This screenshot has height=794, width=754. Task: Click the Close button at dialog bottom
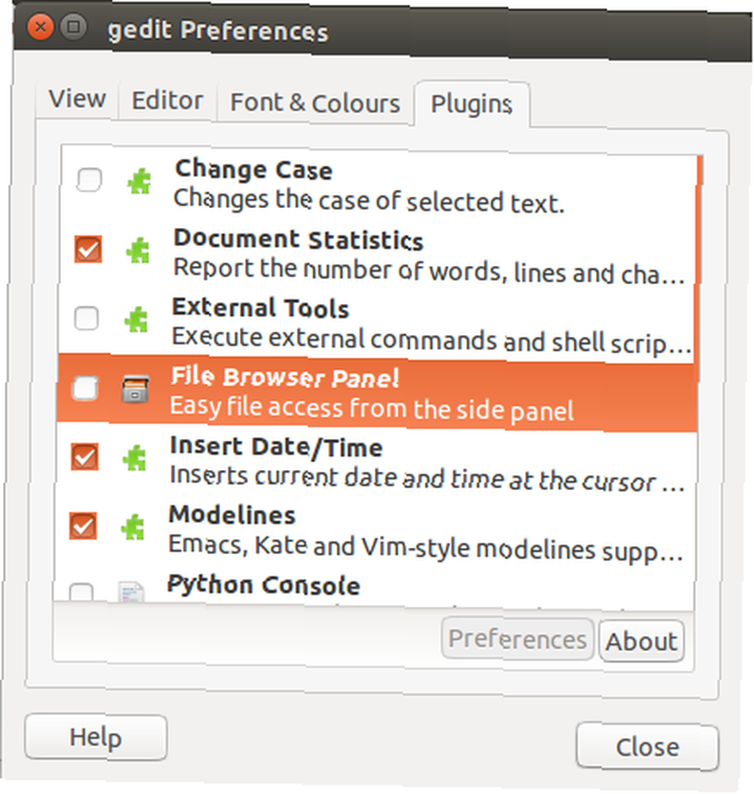(x=647, y=747)
